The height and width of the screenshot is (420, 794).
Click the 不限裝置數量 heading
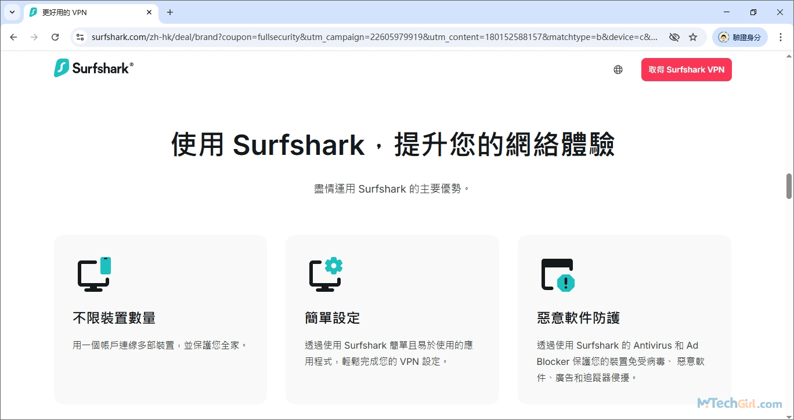click(x=114, y=318)
